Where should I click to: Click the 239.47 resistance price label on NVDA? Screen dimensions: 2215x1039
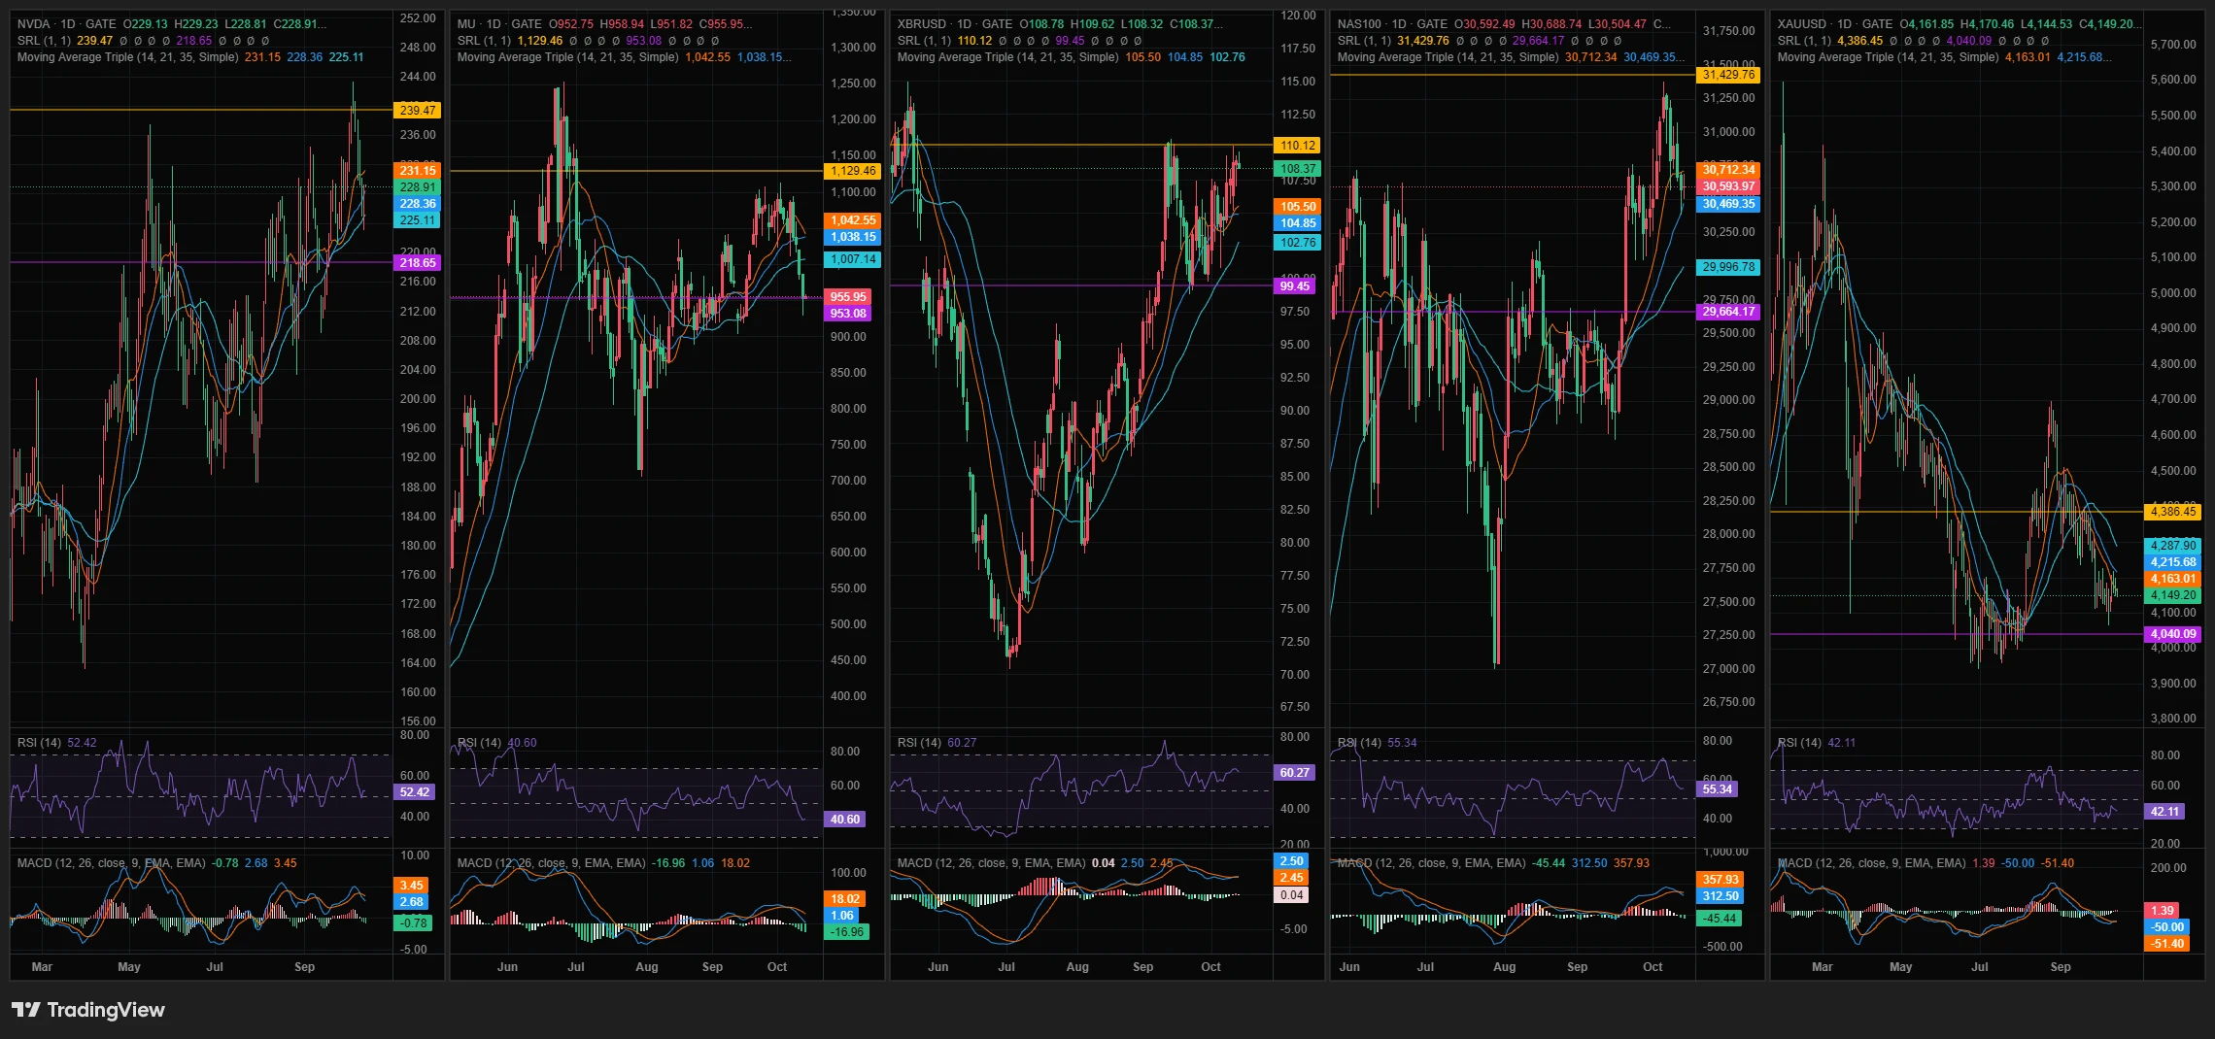pyautogui.click(x=418, y=111)
